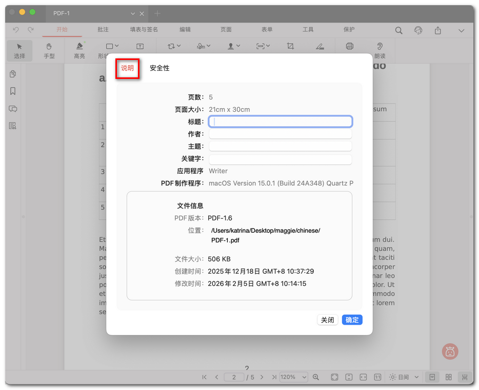Open the crop tool

click(x=290, y=46)
